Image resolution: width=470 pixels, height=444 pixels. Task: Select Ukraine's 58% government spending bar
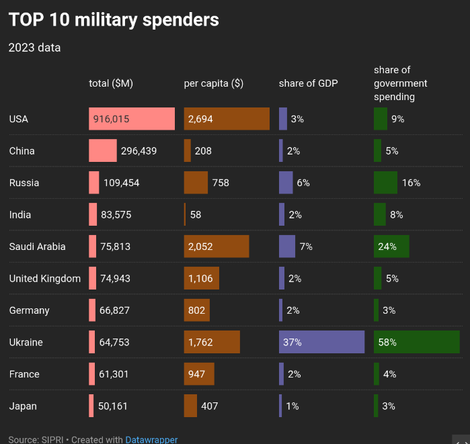coord(417,342)
